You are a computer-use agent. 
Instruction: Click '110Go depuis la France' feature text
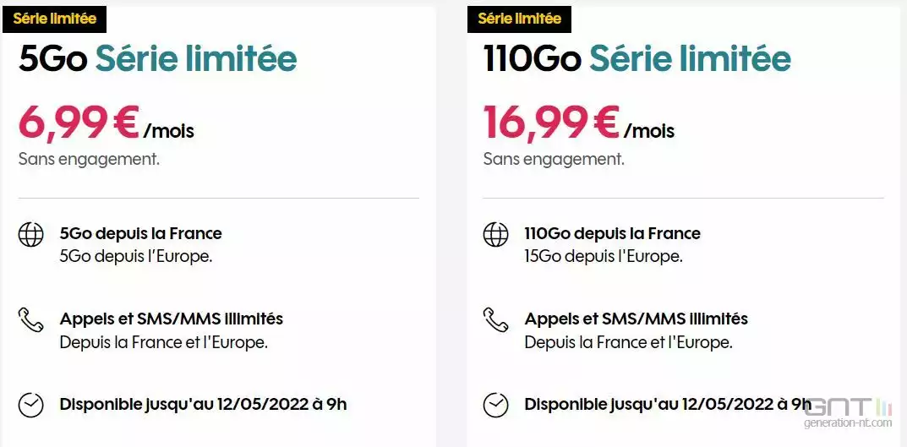coord(613,233)
